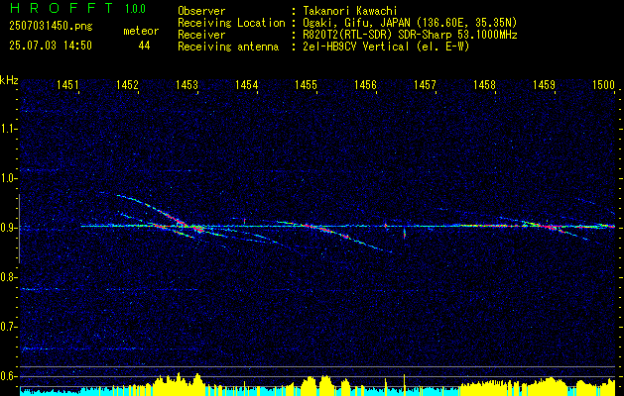Click the 1453 time axis label
624x396 pixels.
pos(187,84)
